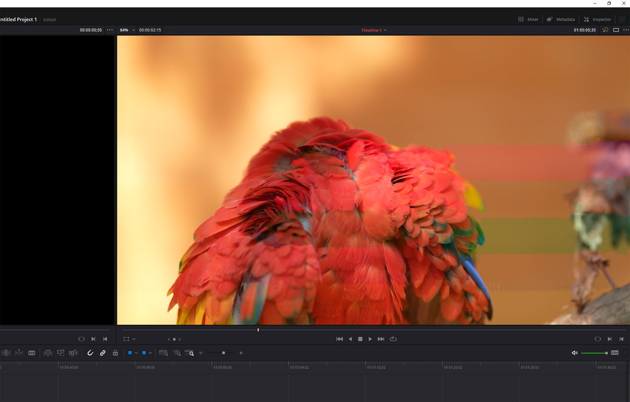Toggle Linked Selection chain icon
The width and height of the screenshot is (630, 402).
pyautogui.click(x=103, y=353)
